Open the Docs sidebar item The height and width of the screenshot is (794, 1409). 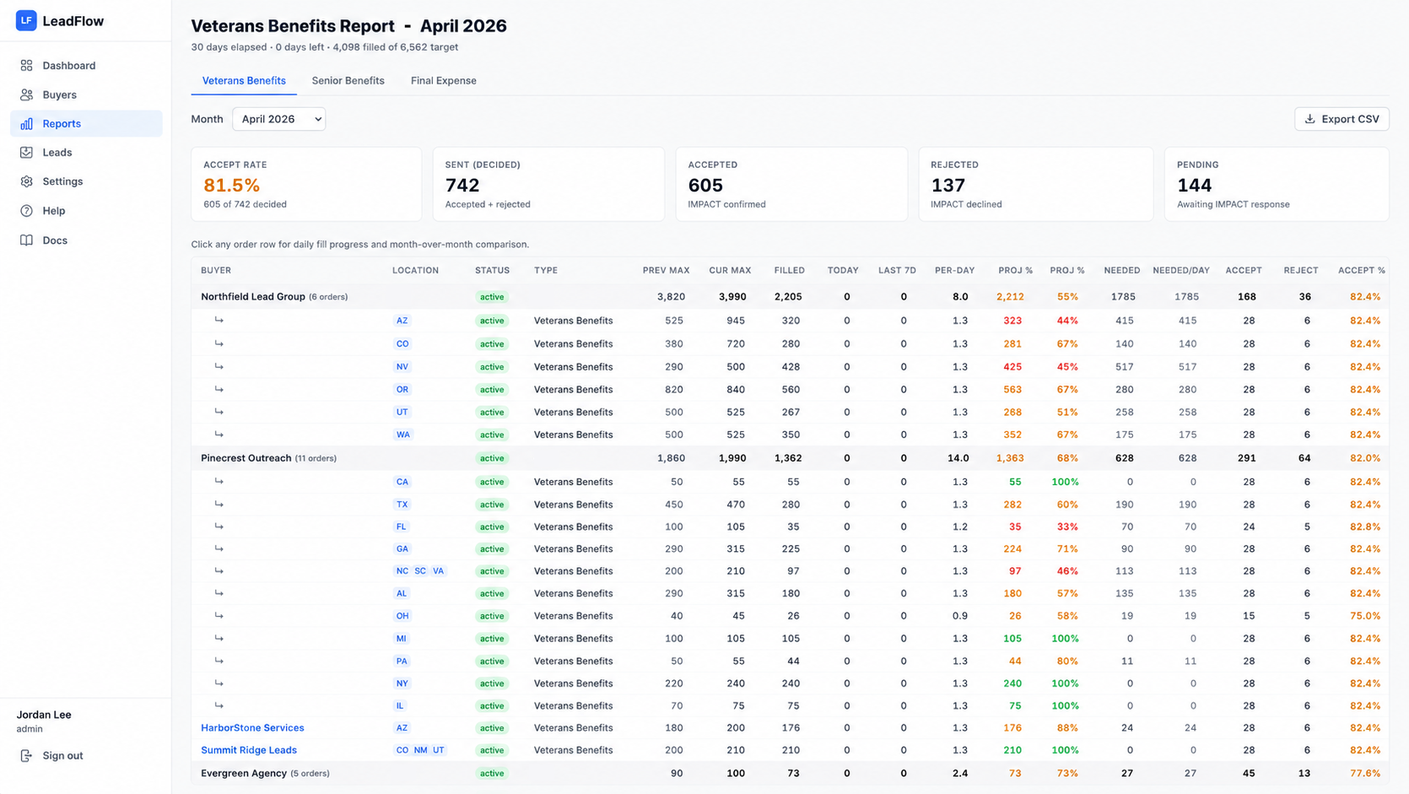[x=86, y=240]
